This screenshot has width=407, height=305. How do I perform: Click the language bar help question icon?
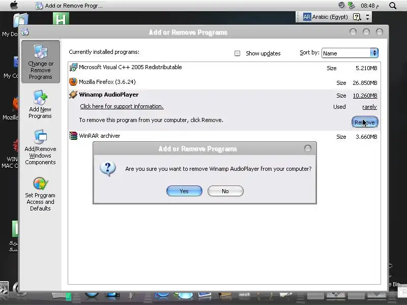coord(357,17)
